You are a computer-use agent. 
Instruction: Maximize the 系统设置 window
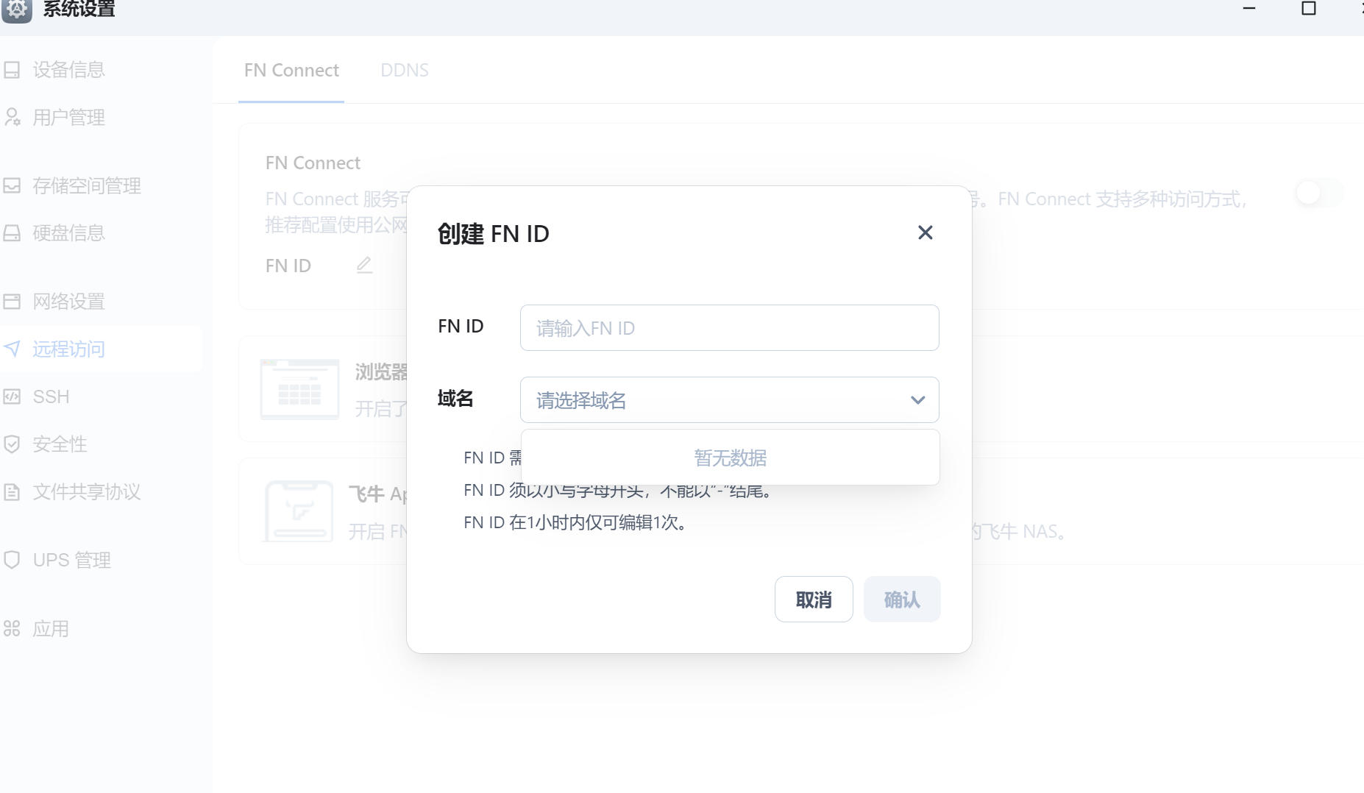point(1309,8)
